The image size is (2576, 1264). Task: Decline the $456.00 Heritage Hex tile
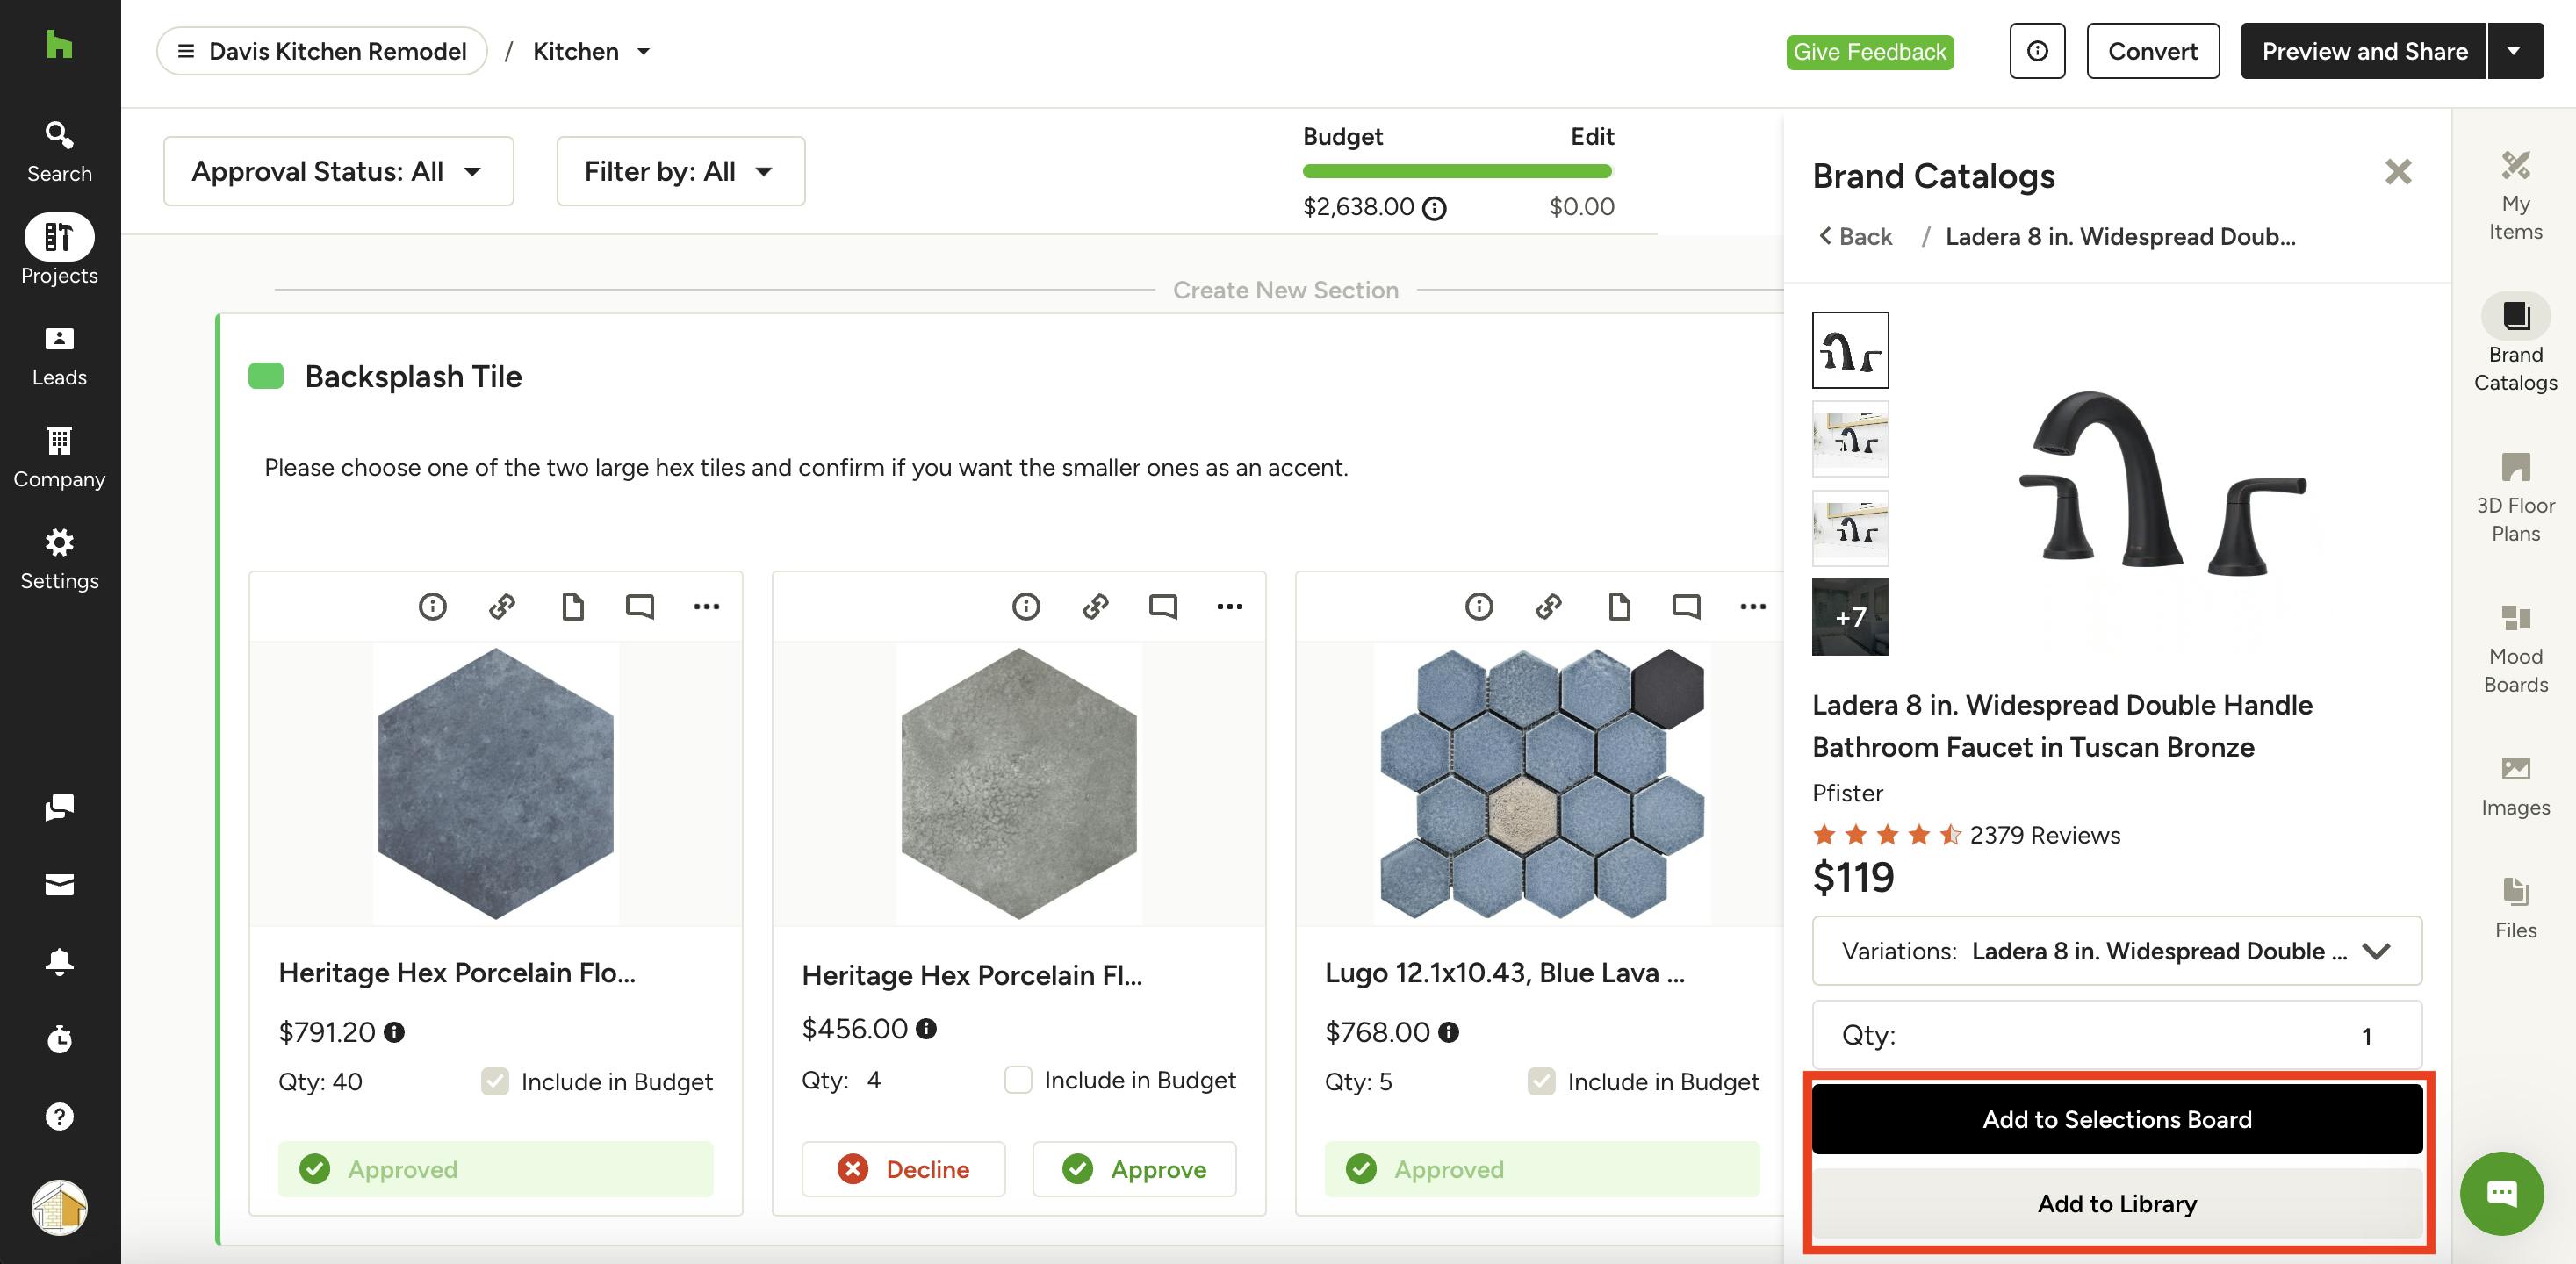[903, 1169]
